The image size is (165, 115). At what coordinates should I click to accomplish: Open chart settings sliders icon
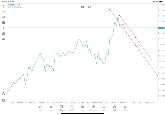pos(4,23)
